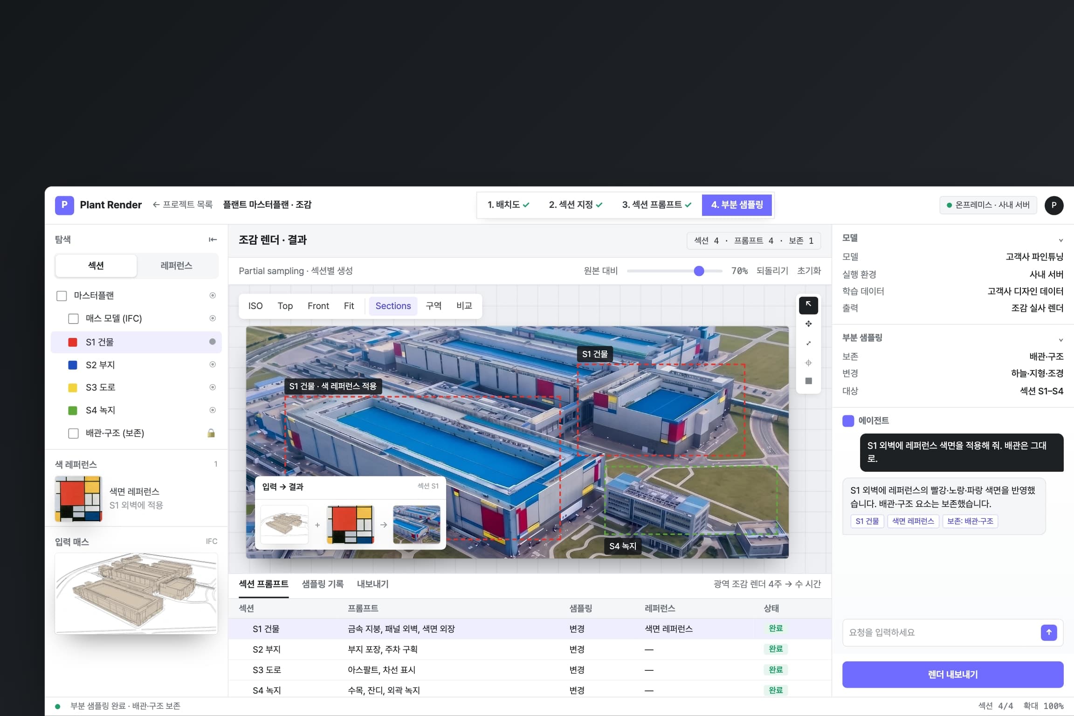
Task: Click the 초기화 button
Action: point(809,271)
